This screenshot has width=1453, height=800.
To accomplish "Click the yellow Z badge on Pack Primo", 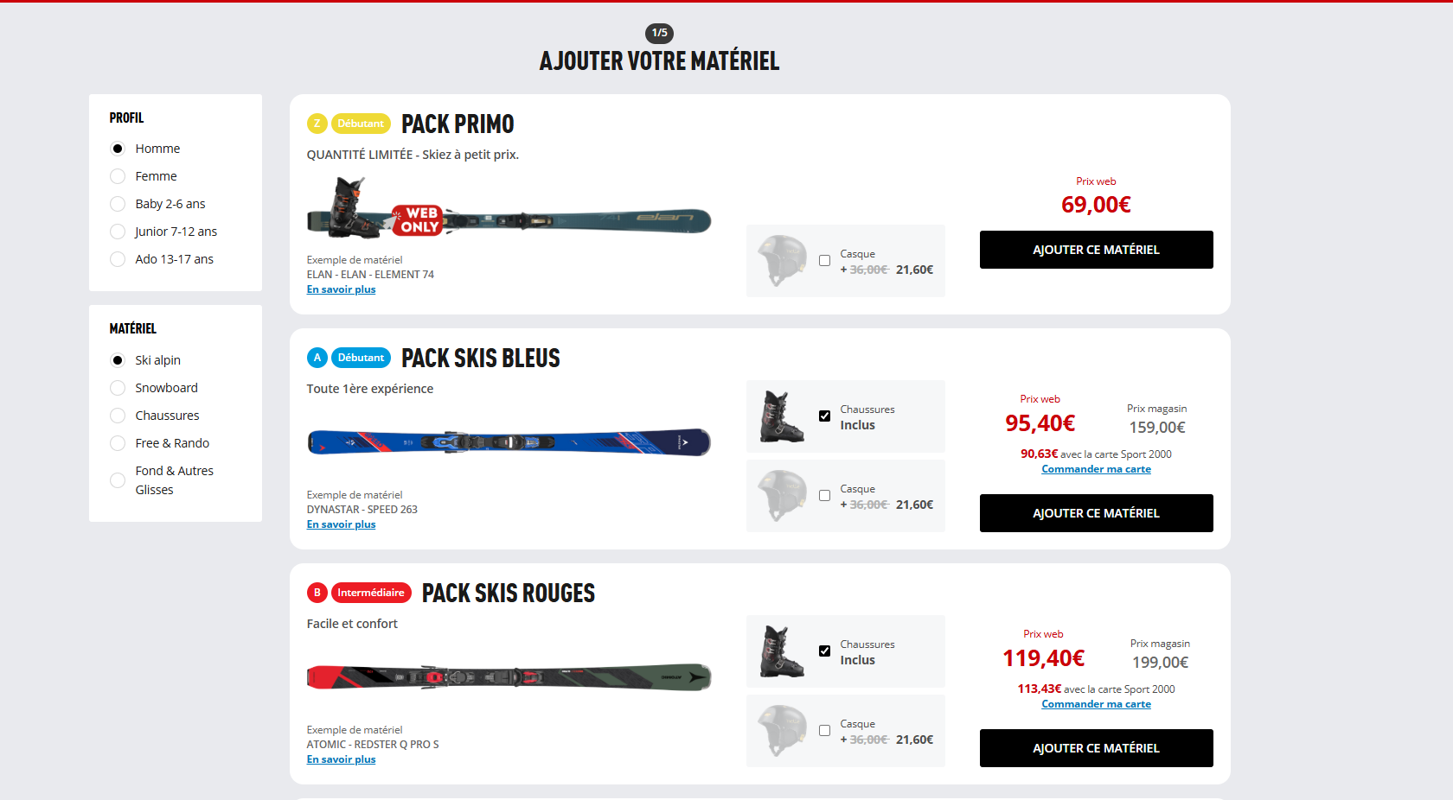I will [317, 124].
